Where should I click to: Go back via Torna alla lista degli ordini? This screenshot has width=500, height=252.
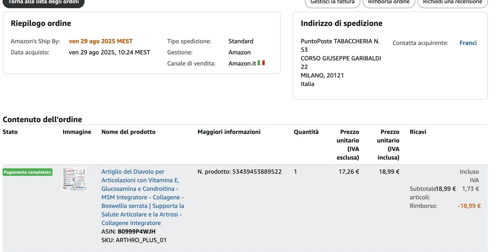click(43, 2)
